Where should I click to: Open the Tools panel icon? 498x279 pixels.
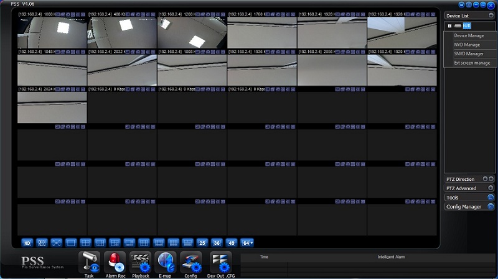point(491,197)
